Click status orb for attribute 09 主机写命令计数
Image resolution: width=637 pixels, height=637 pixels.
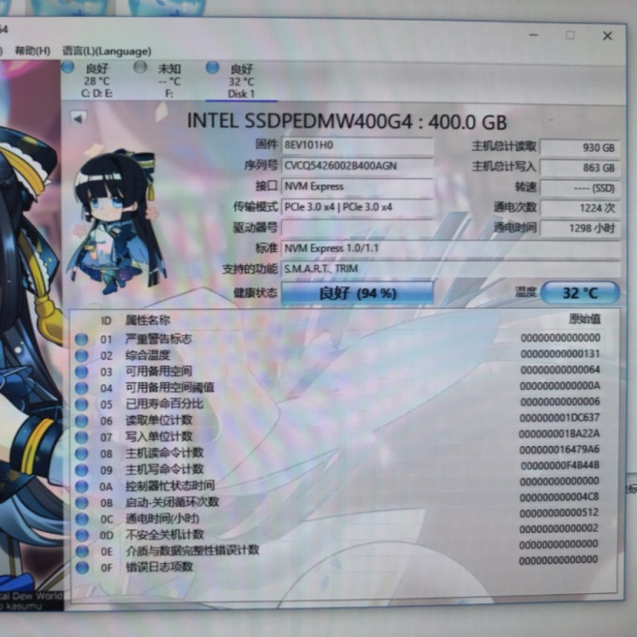coord(81,469)
